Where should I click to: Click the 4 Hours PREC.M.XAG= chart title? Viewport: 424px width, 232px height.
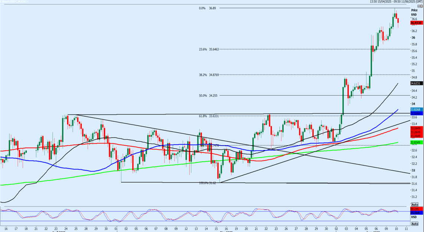pyautogui.click(x=14, y=1)
